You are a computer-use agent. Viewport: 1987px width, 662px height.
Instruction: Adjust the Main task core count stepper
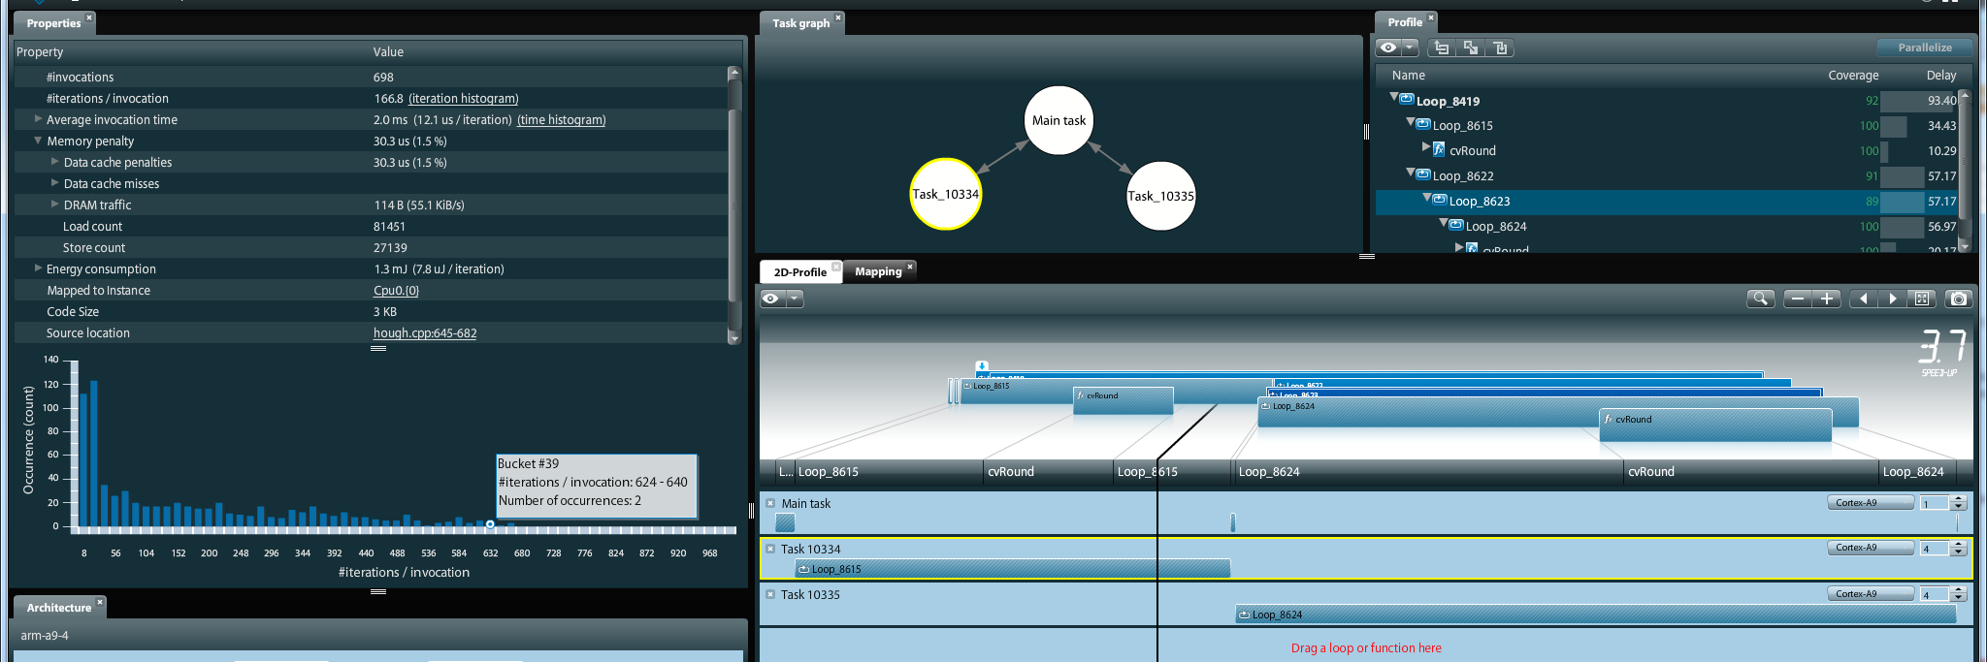tap(1959, 502)
